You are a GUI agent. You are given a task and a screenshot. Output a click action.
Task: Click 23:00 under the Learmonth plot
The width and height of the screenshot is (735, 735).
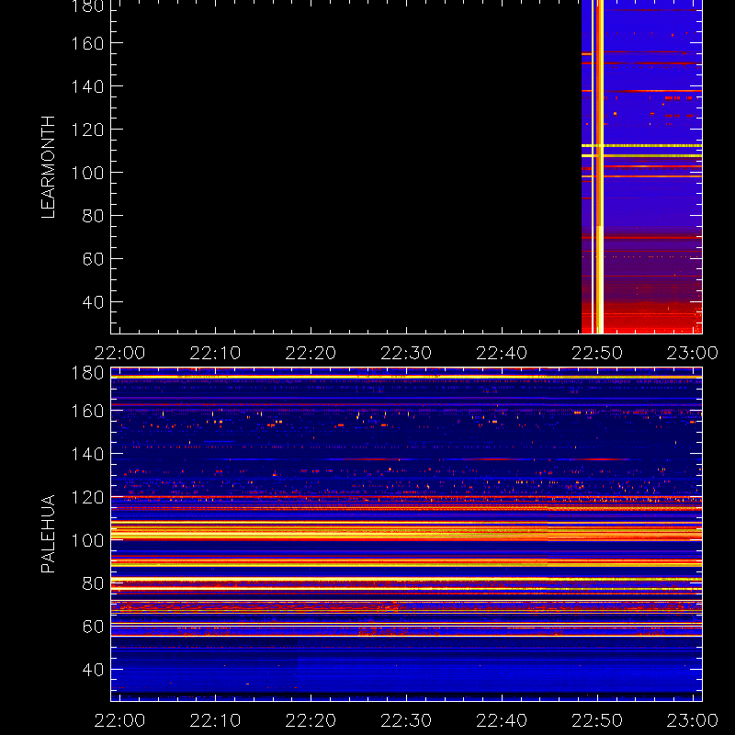point(693,353)
